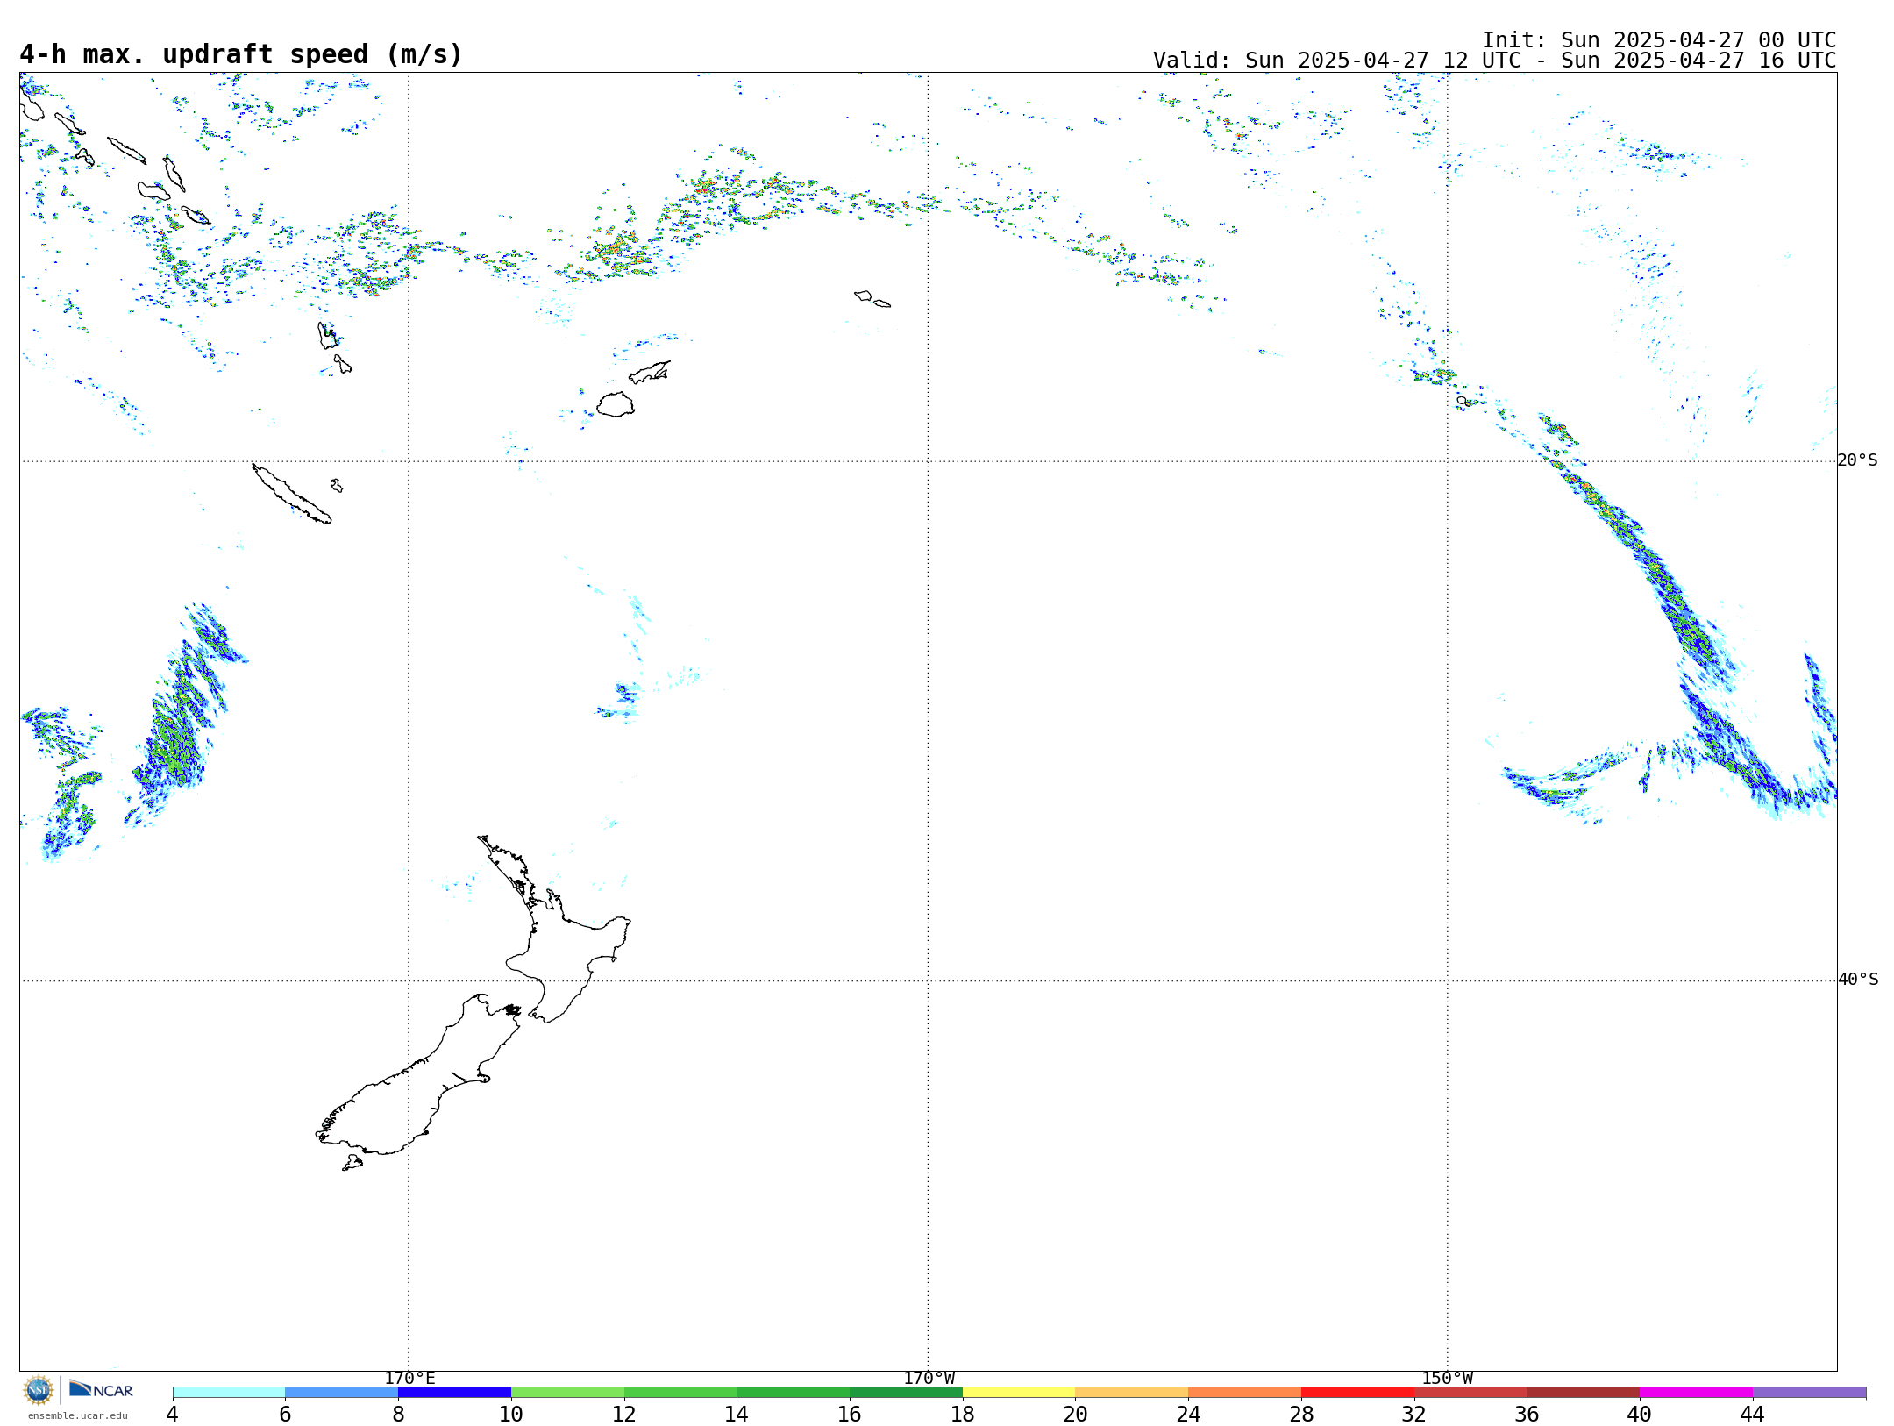
Task: Click the NCAR logo
Action: tap(101, 1389)
